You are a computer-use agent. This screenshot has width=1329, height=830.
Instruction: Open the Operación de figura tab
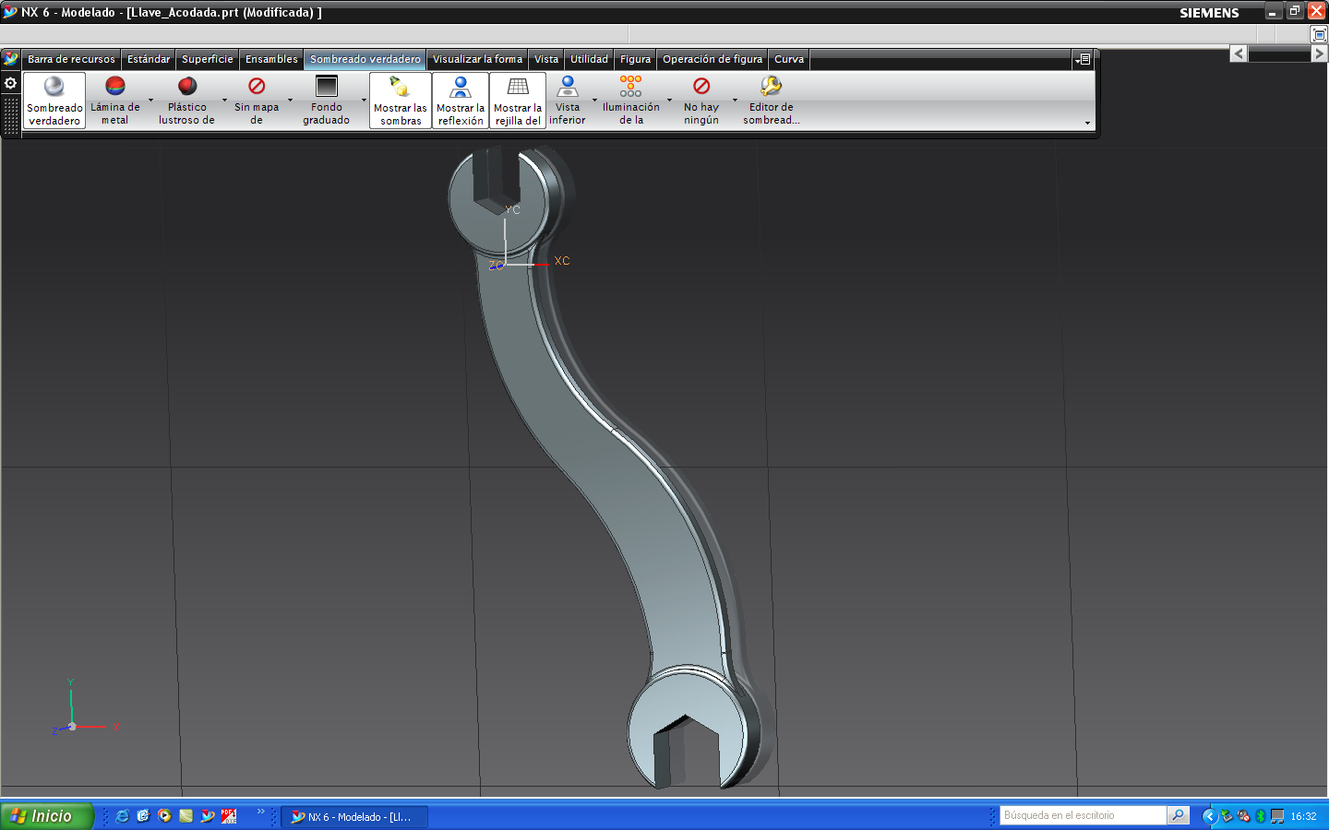point(712,59)
